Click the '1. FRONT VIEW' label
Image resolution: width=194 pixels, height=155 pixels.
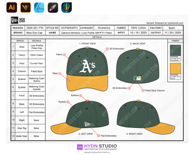[87, 44]
